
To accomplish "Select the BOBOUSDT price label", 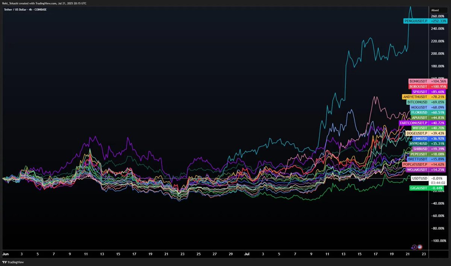I will coord(419,87).
